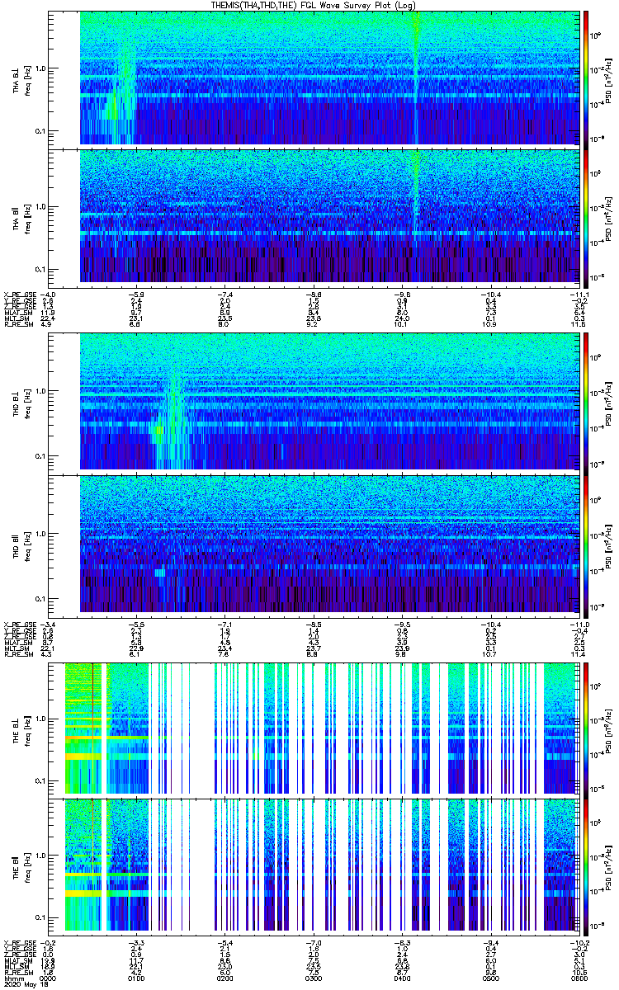The image size is (619, 990).
Task: Click the X_RE_GSE value '-5.4'
Action: (x=224, y=942)
